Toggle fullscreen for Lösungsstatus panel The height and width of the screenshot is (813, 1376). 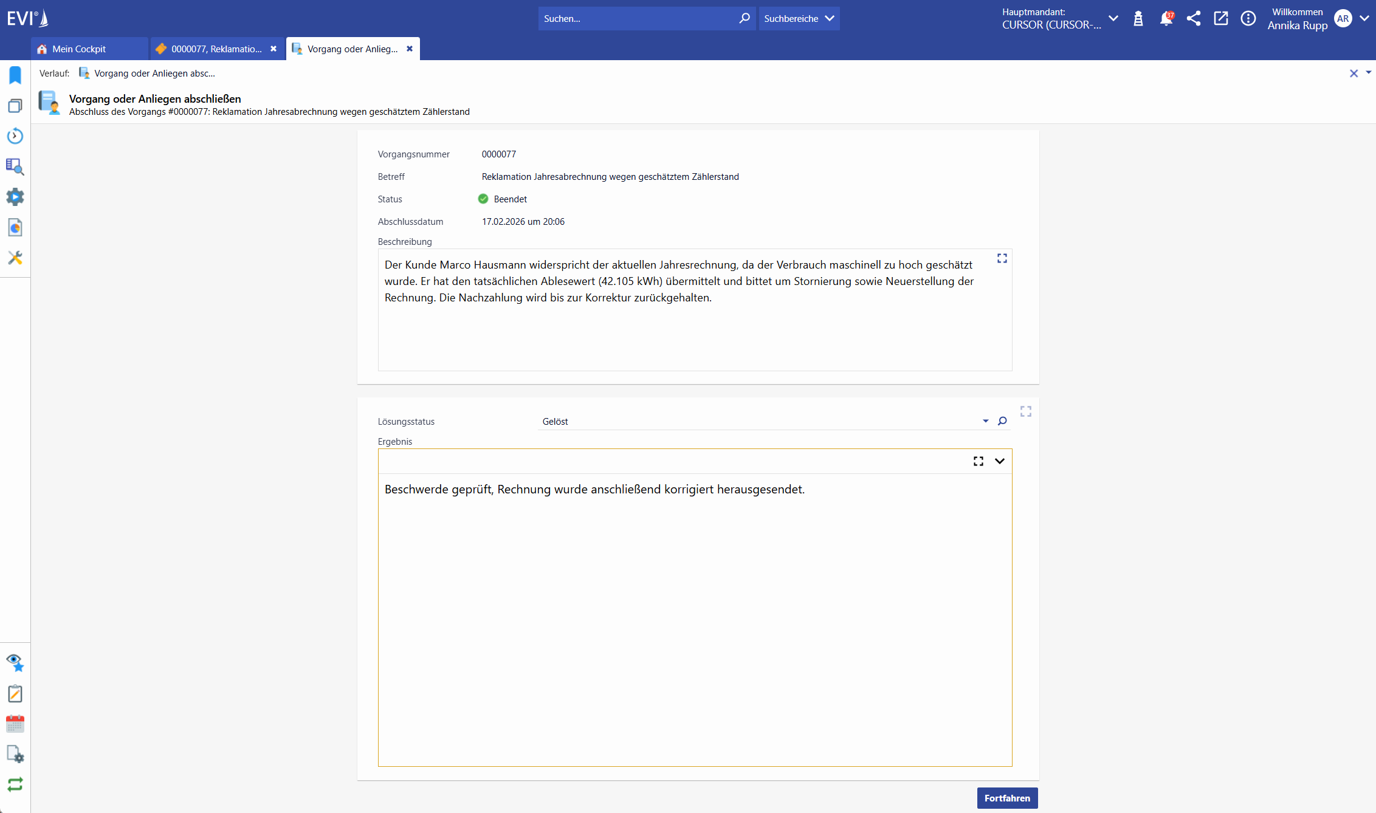(x=1026, y=411)
